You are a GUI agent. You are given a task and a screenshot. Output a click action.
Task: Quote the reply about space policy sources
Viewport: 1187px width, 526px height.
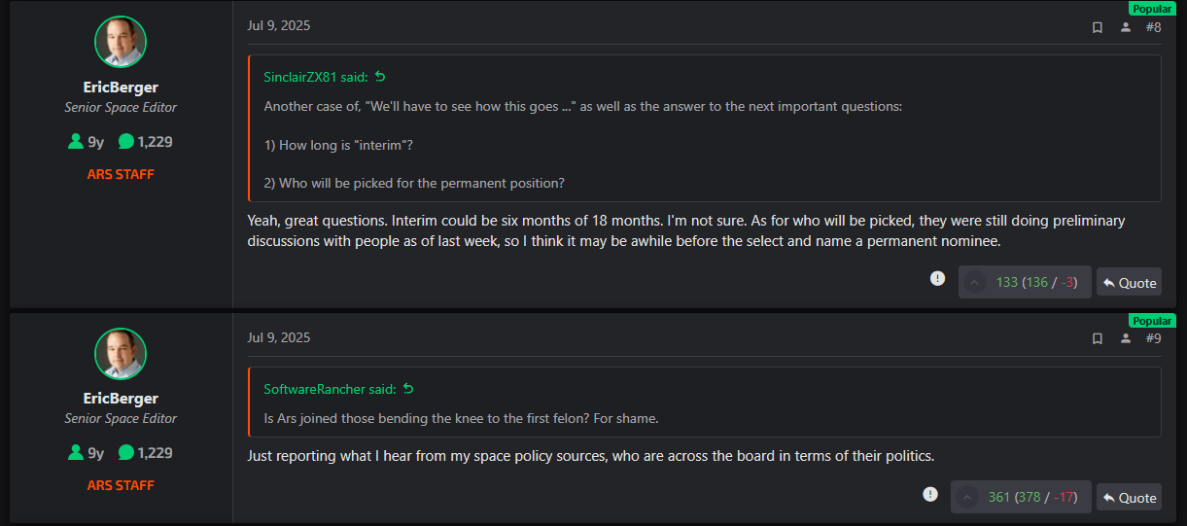pyautogui.click(x=1129, y=498)
